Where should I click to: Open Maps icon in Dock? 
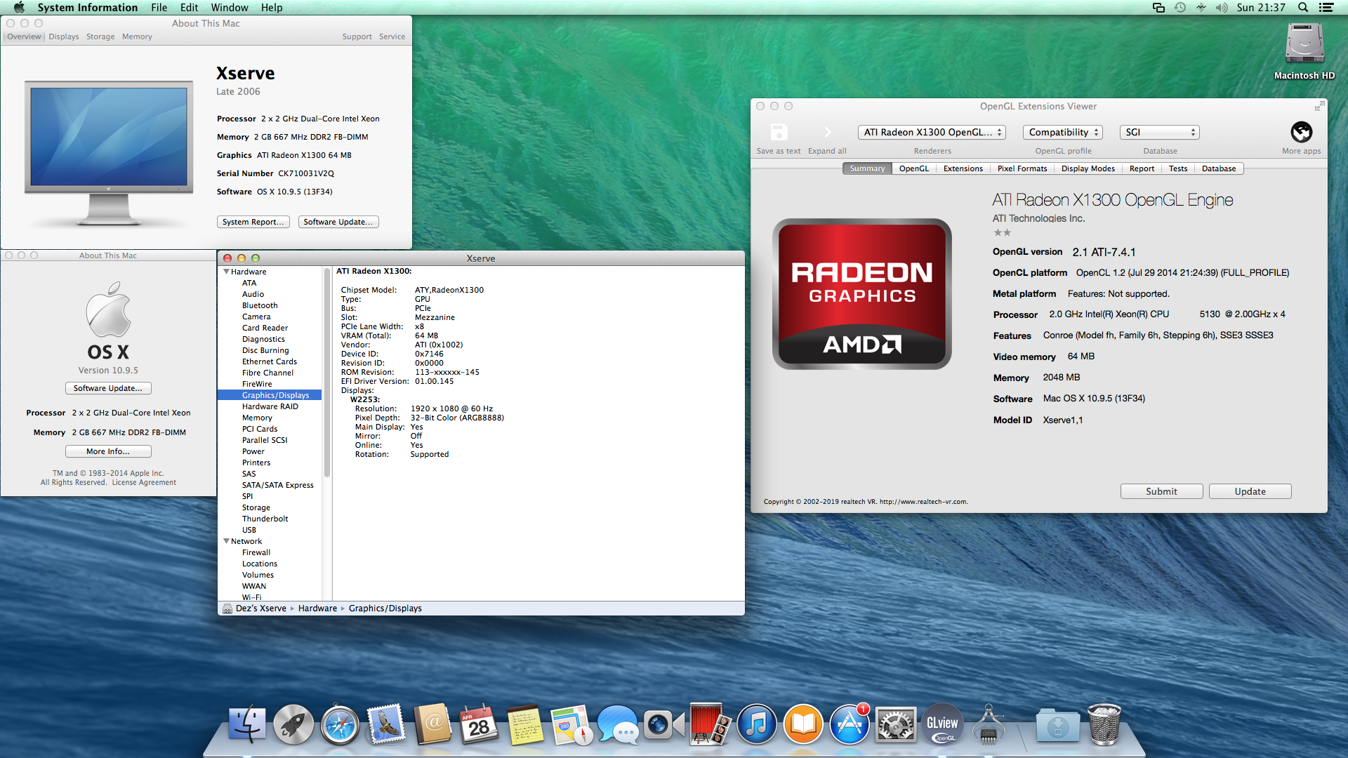[x=571, y=724]
